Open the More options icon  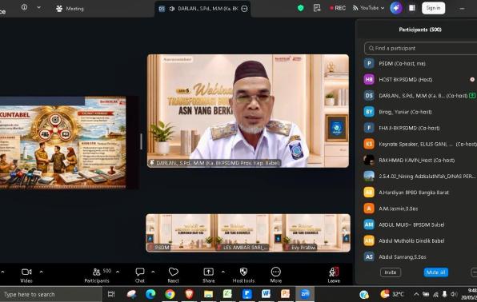tap(276, 272)
